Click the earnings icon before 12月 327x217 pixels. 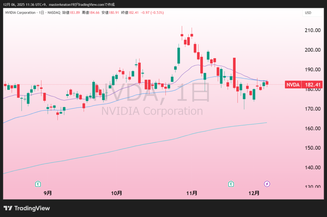231,184
